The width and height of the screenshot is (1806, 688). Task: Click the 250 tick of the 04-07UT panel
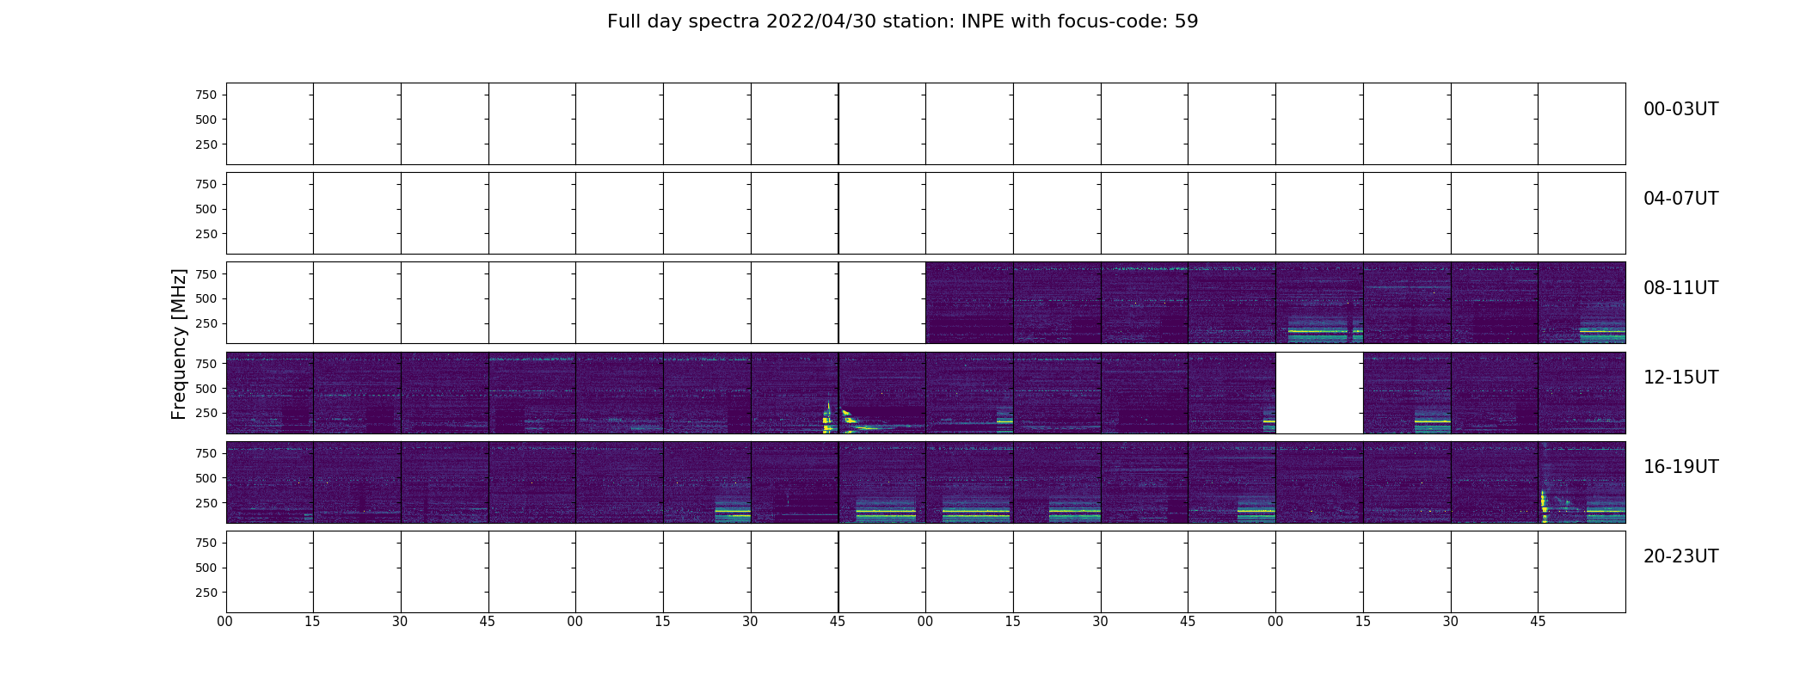tap(206, 234)
